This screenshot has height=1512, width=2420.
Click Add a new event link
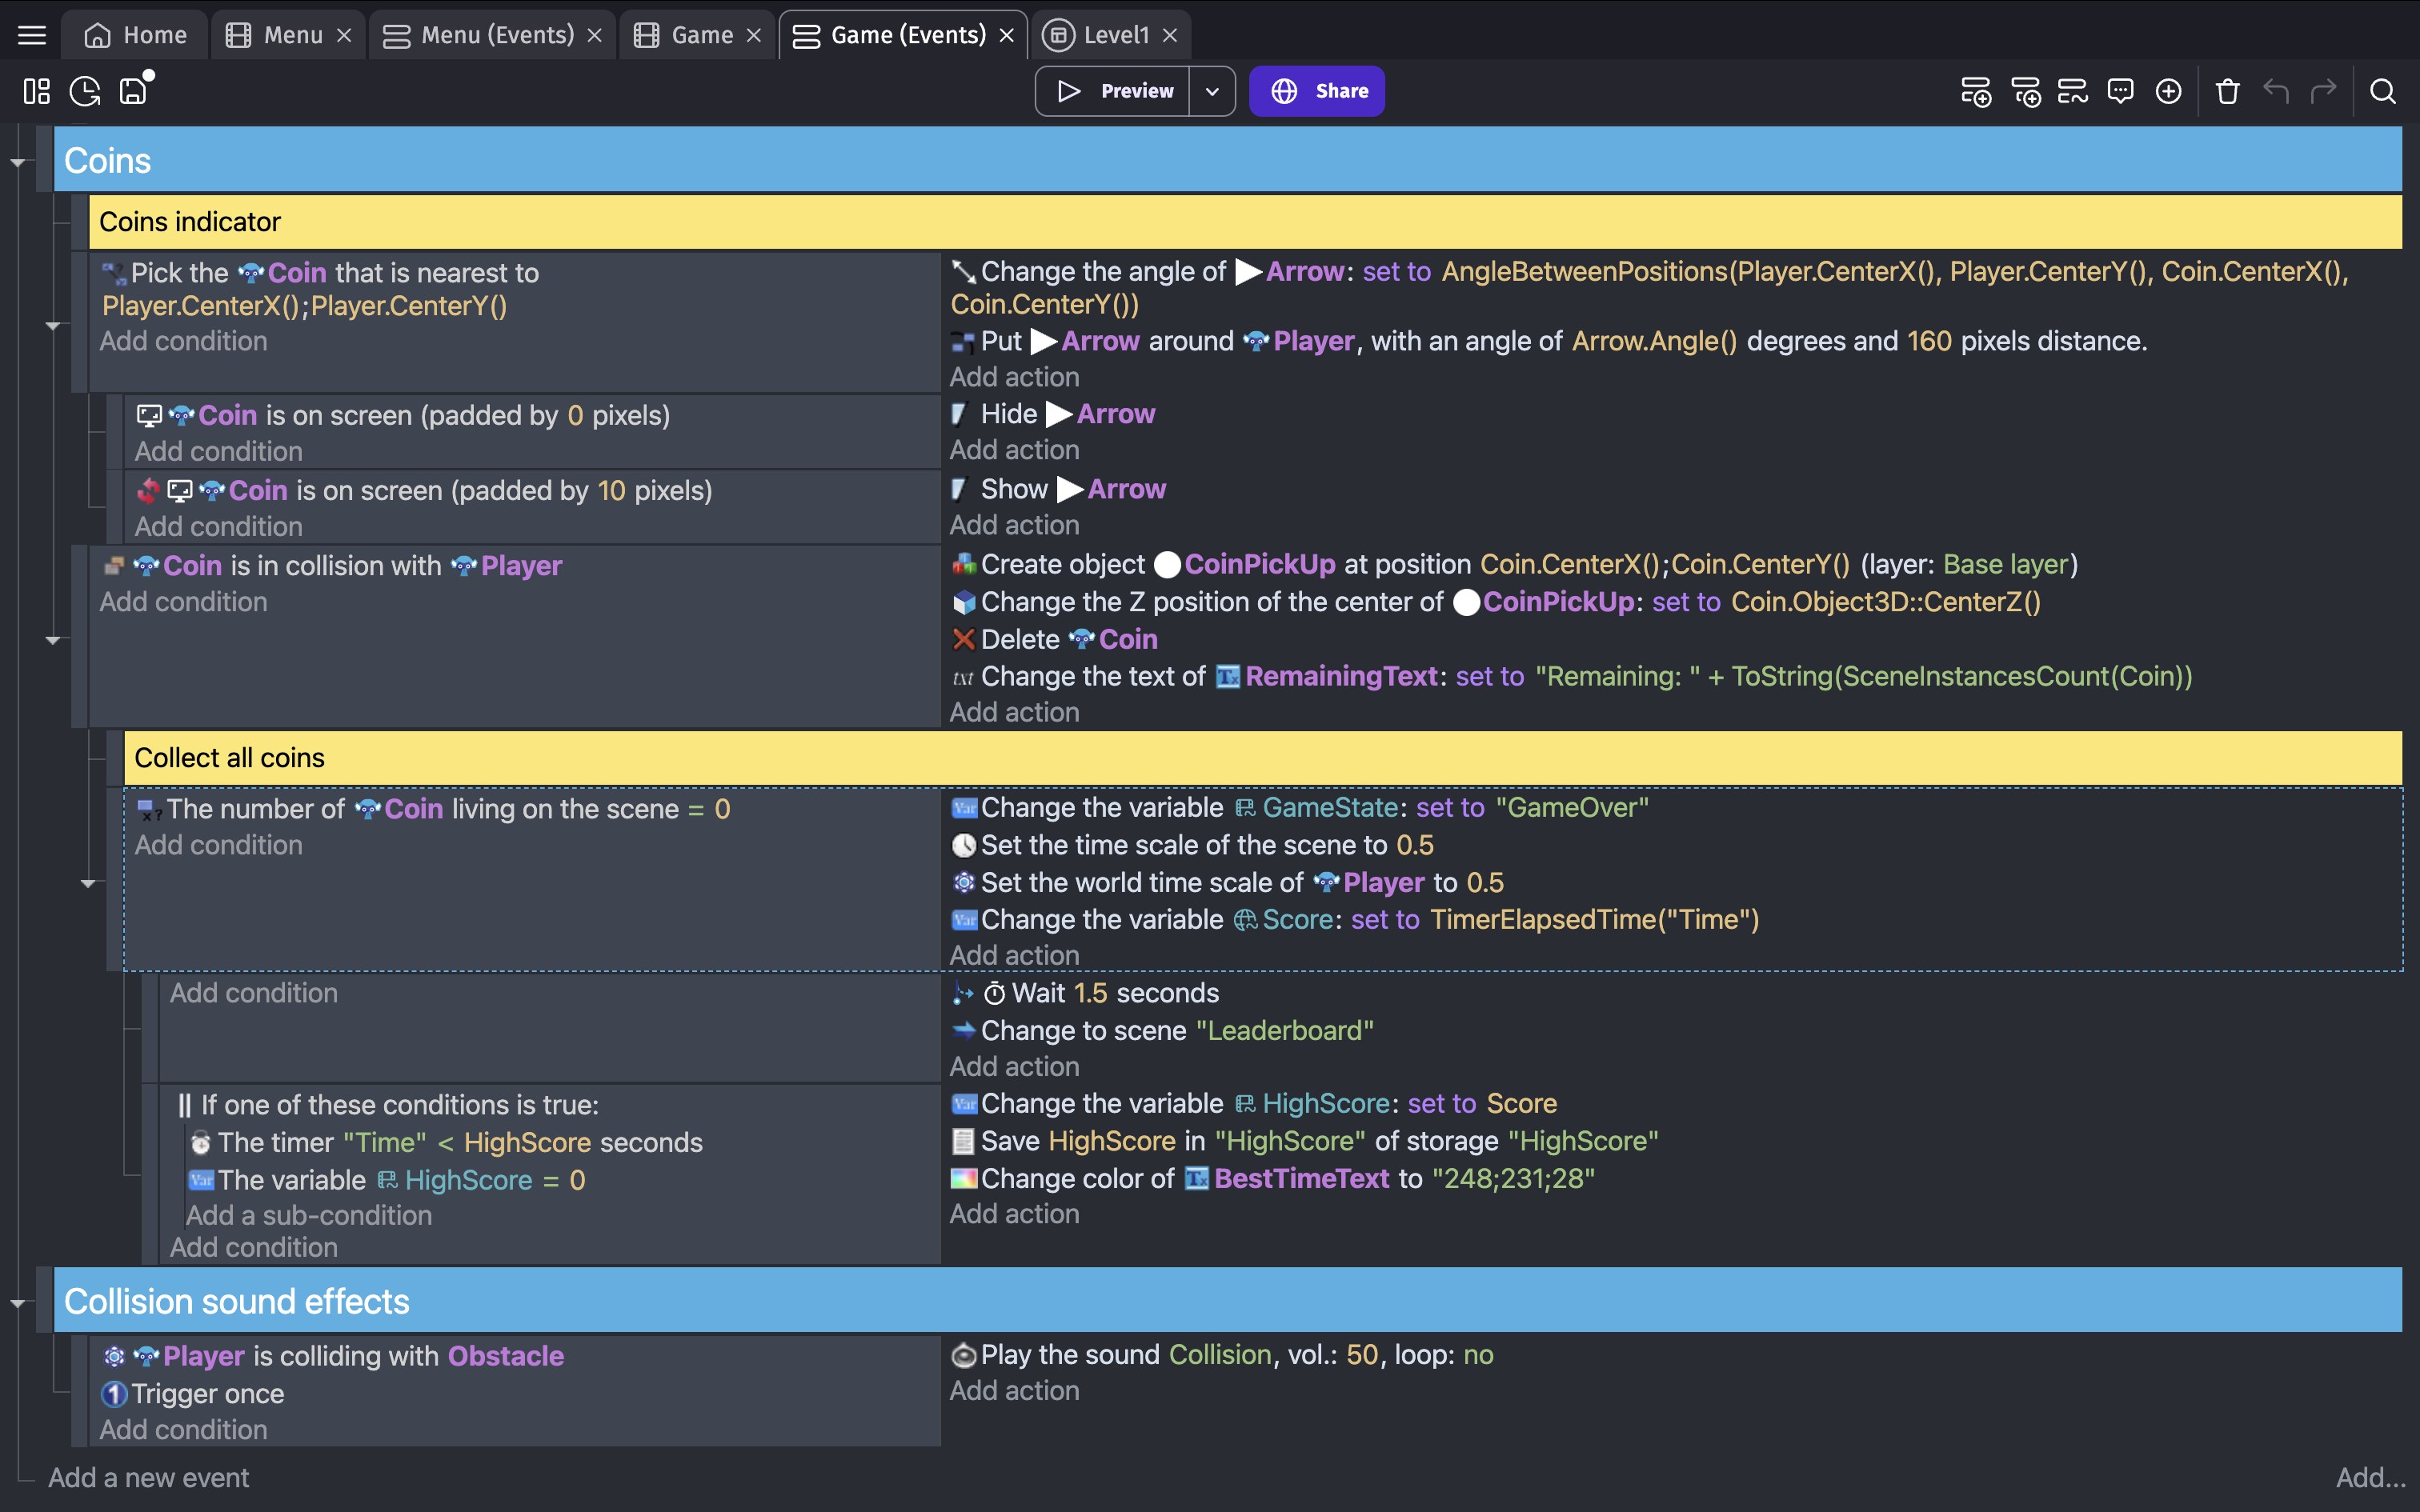tap(148, 1477)
